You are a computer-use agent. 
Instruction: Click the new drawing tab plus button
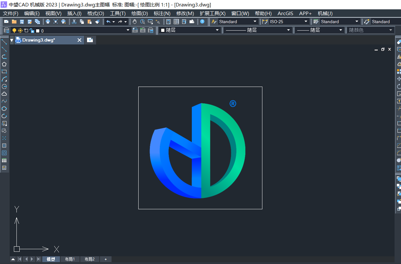point(90,40)
